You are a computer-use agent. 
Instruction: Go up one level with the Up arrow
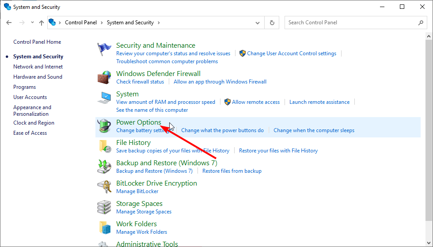click(42, 23)
